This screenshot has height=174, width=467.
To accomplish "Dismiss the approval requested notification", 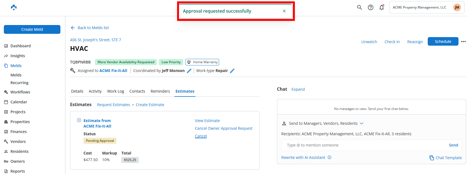I will [x=284, y=11].
